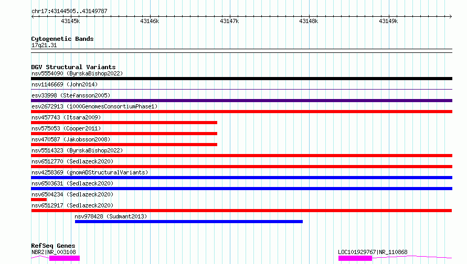
Task: Click the nsv457743 (Itsara2009) label
Action: 66,117
